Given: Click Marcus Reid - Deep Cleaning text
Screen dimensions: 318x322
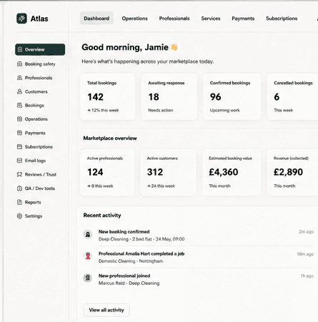Looking at the screenshot, I should pyautogui.click(x=129, y=283).
